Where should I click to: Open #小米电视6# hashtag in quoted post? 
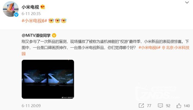(149, 48)
